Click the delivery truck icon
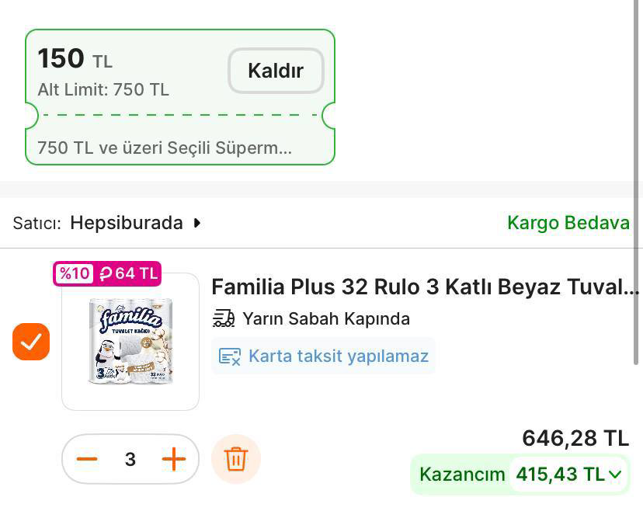The height and width of the screenshot is (518, 643). (224, 318)
